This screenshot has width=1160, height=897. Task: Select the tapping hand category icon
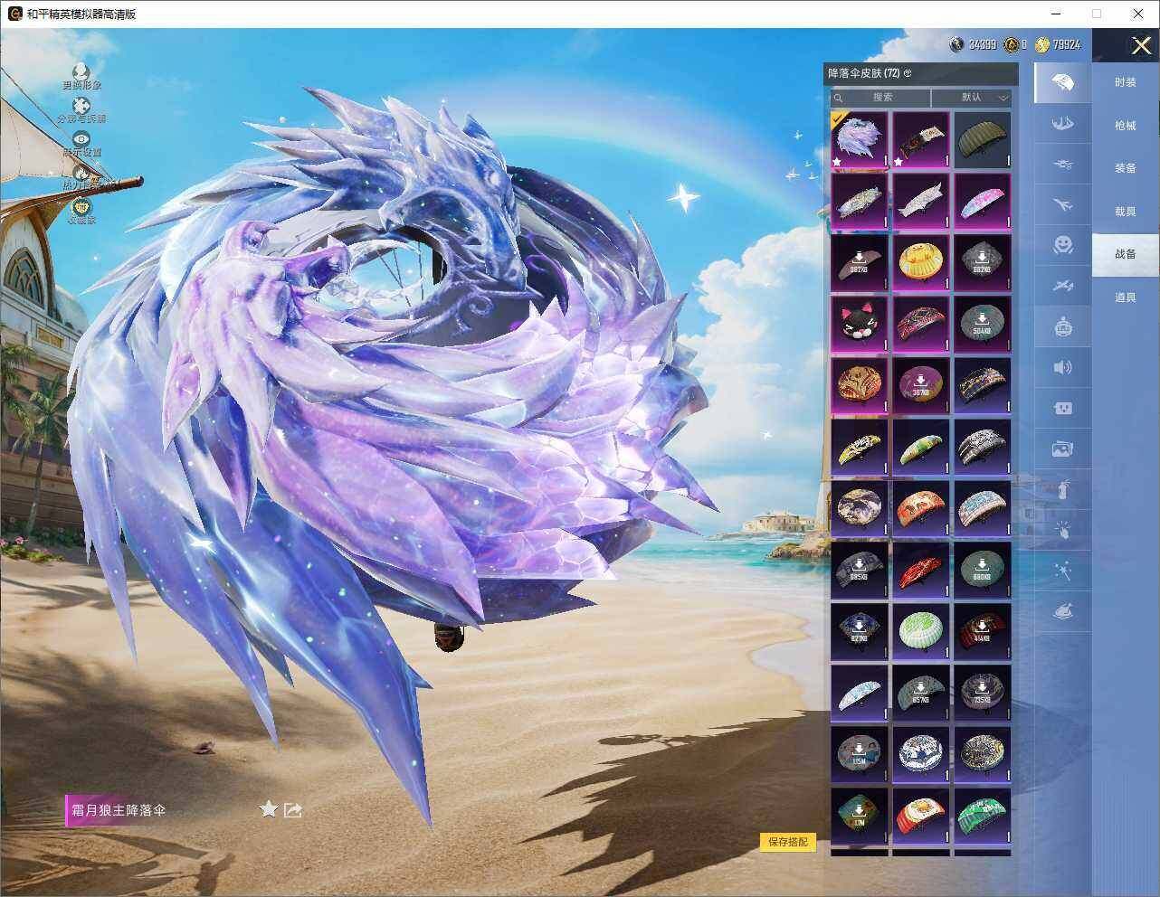click(1063, 531)
